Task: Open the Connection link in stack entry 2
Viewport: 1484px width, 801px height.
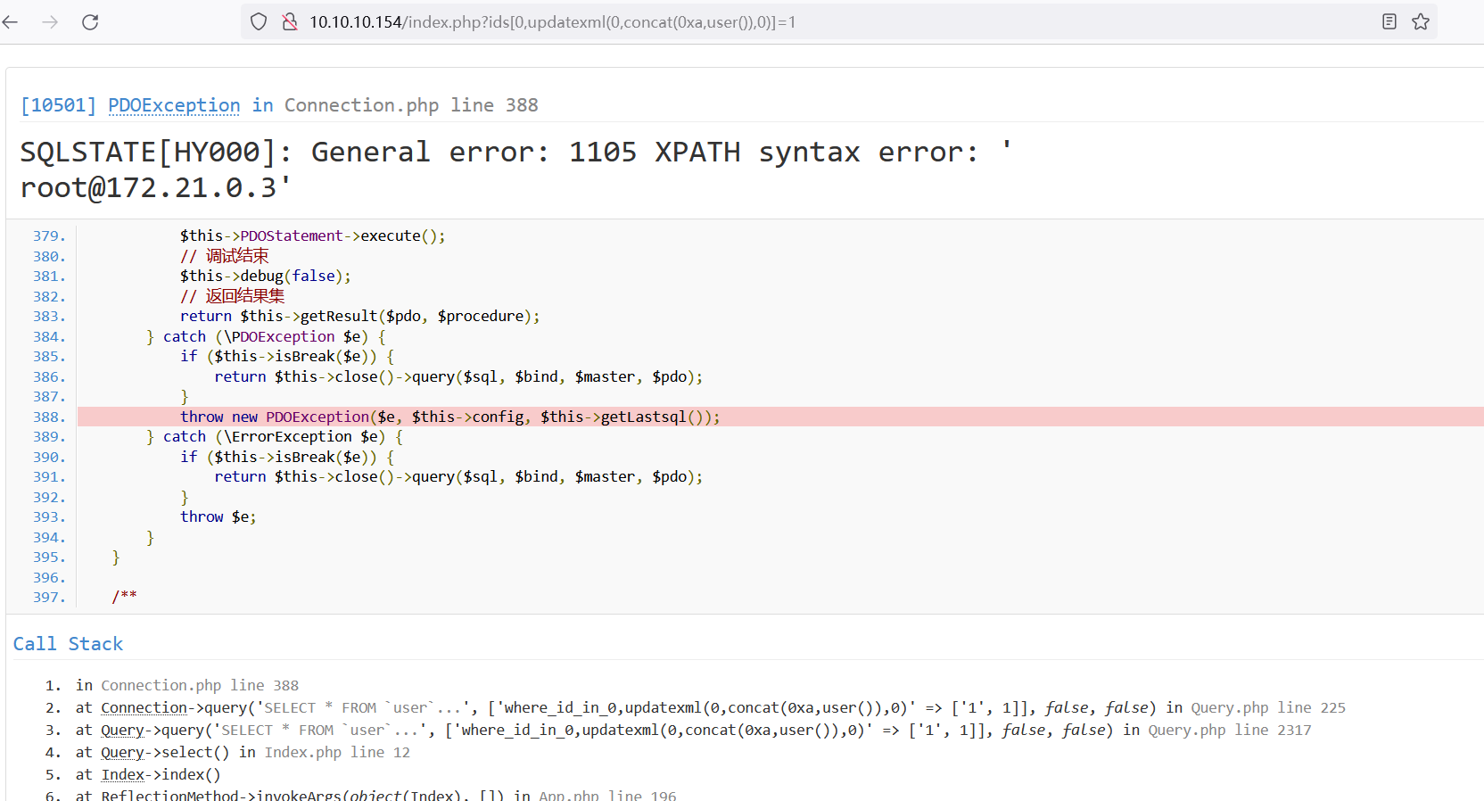Action: 144,707
